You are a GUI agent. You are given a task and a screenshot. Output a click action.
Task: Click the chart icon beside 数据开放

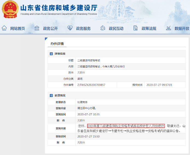click(x=169, y=28)
